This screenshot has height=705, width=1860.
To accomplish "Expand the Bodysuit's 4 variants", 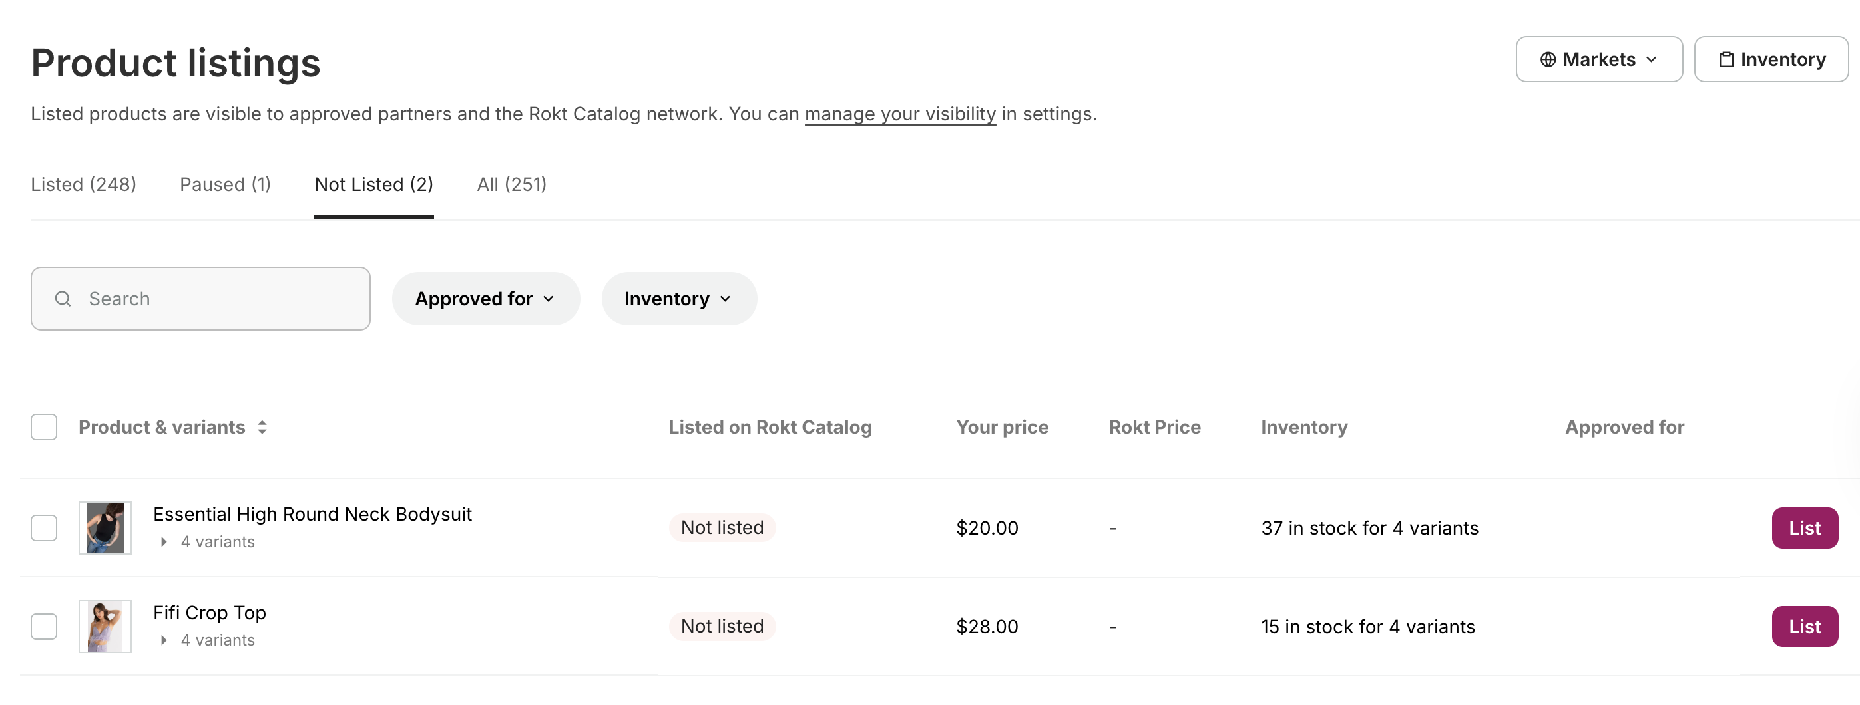I will click(x=164, y=542).
